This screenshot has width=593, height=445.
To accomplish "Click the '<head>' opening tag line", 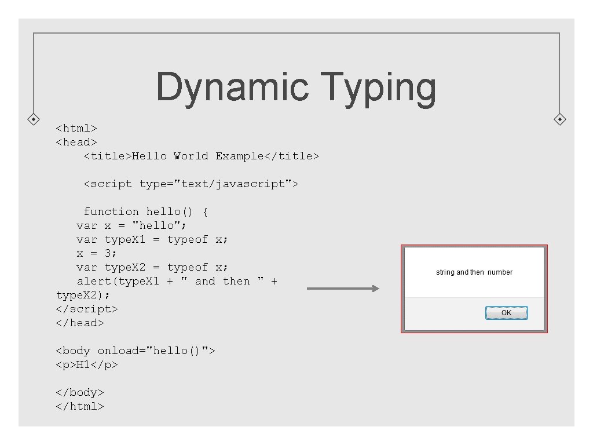I will coord(76,143).
